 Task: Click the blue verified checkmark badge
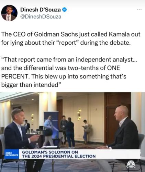(65, 10)
